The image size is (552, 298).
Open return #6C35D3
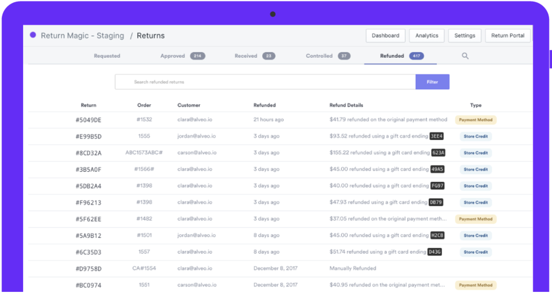click(x=88, y=252)
